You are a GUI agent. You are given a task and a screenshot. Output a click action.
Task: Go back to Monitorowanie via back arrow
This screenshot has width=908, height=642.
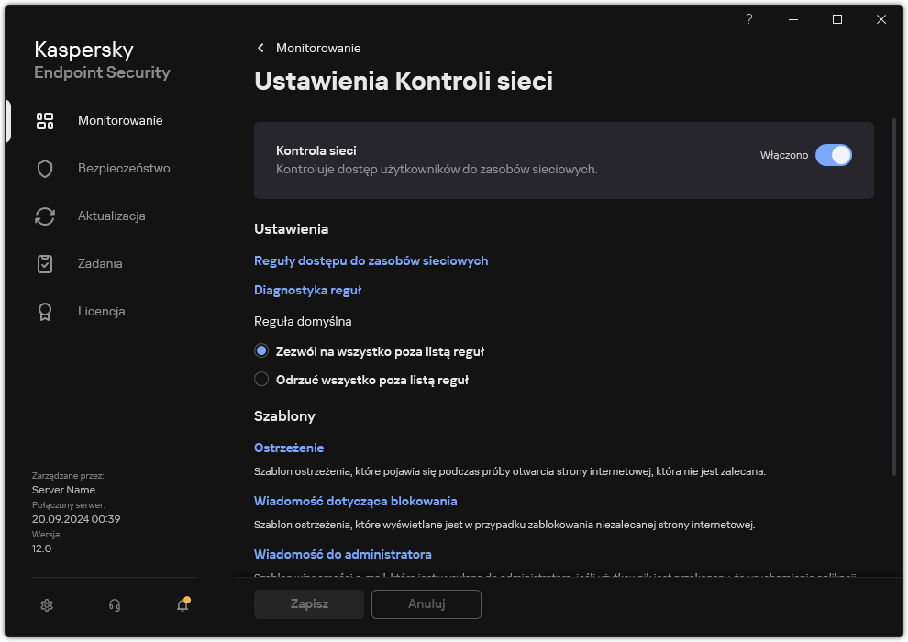[260, 48]
